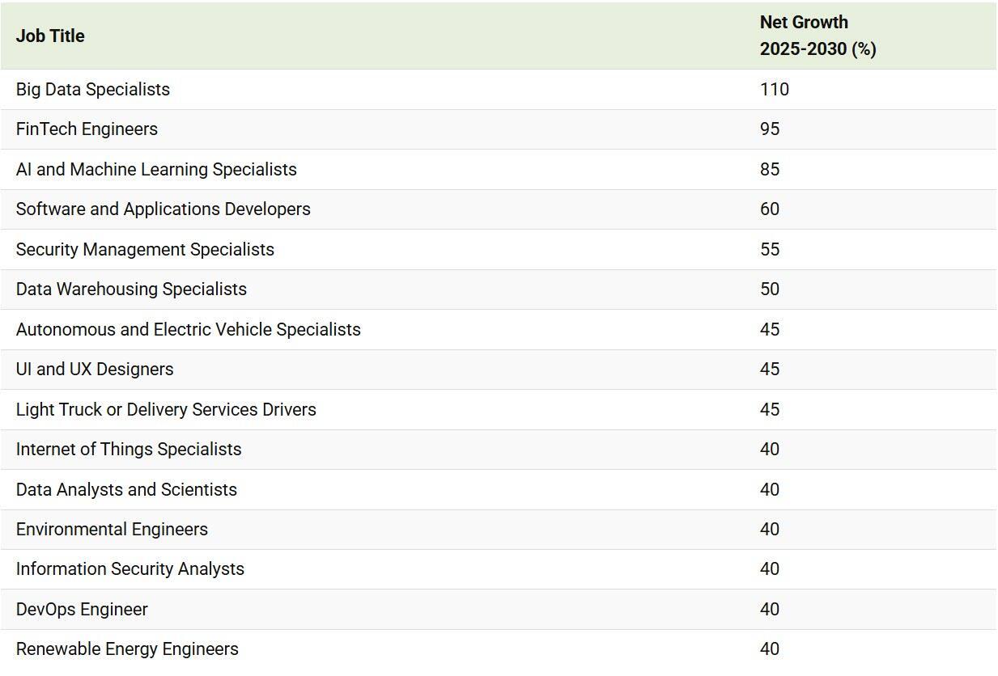The image size is (998, 676).
Task: Click the Job Title column header
Action: tap(50, 36)
